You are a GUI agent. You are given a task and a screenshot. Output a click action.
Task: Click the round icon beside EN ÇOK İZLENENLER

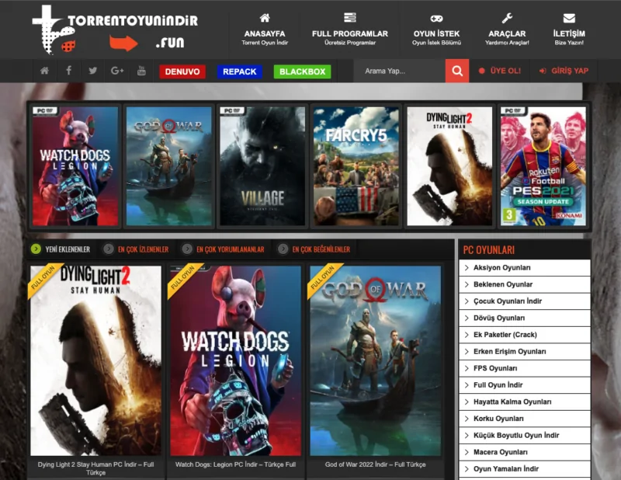pos(108,249)
